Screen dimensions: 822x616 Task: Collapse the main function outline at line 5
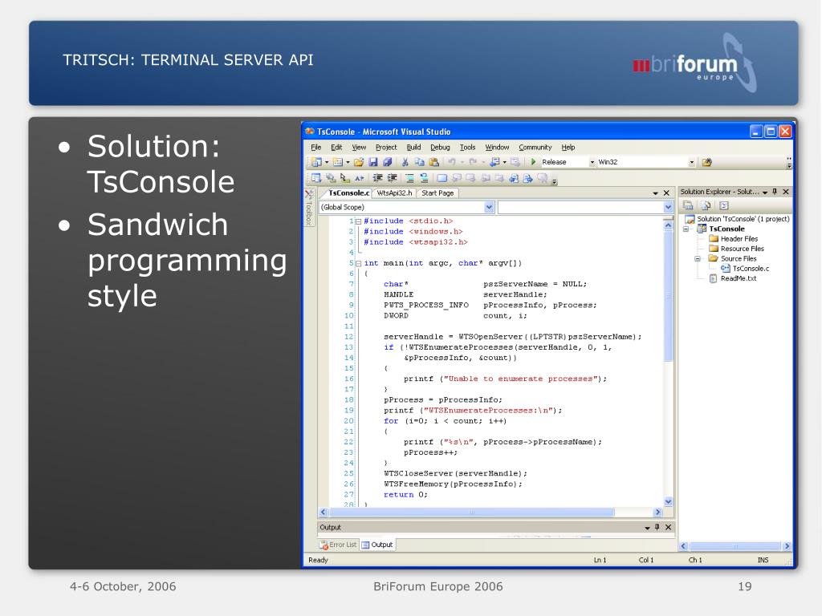point(359,263)
